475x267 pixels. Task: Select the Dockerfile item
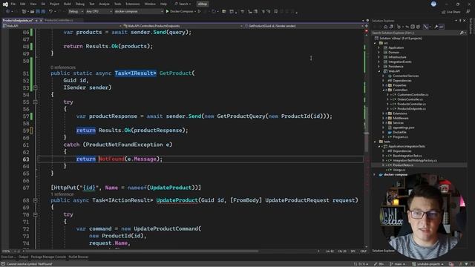coord(399,132)
